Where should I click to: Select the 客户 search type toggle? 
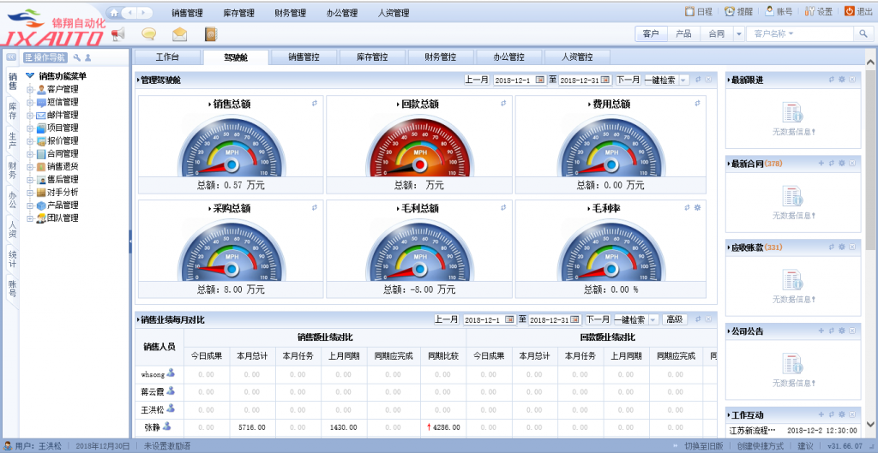tap(651, 33)
